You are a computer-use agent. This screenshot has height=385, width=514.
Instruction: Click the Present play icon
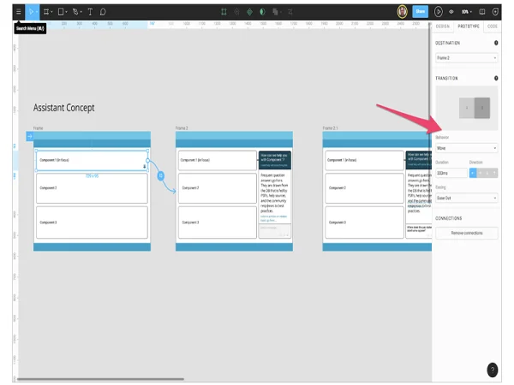[x=439, y=12]
